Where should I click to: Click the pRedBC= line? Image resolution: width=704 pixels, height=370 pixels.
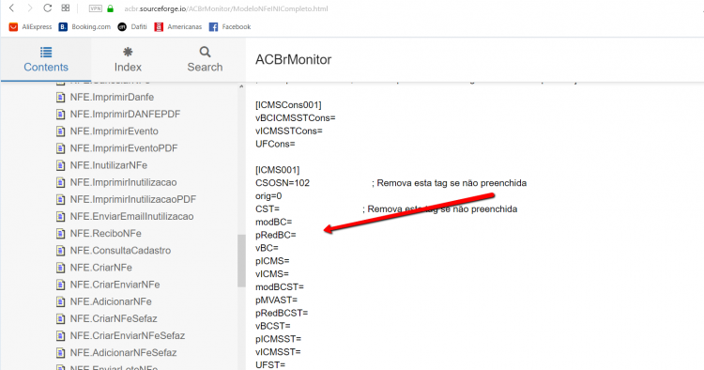[x=276, y=235]
